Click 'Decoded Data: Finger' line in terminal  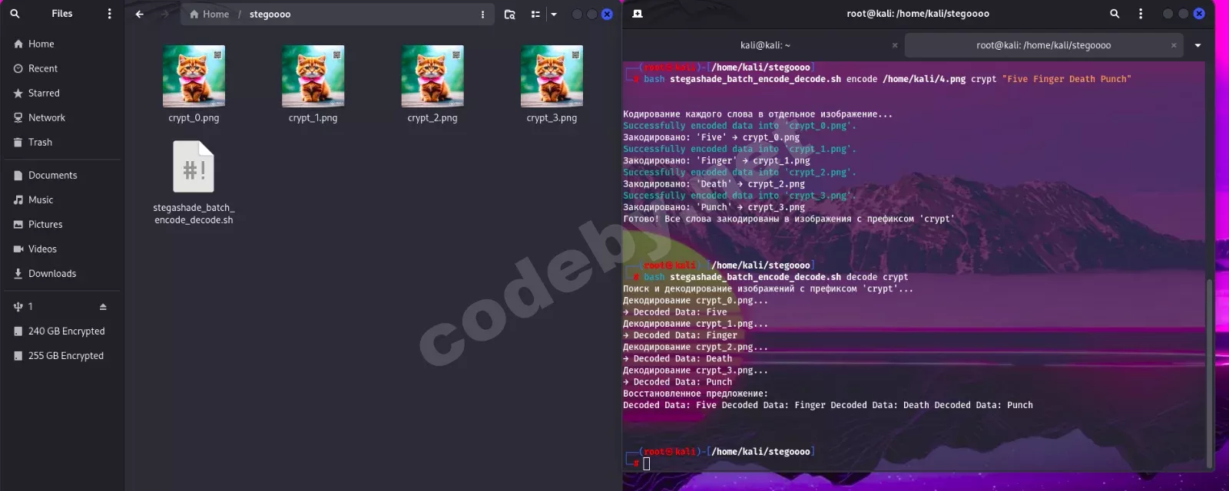point(681,335)
